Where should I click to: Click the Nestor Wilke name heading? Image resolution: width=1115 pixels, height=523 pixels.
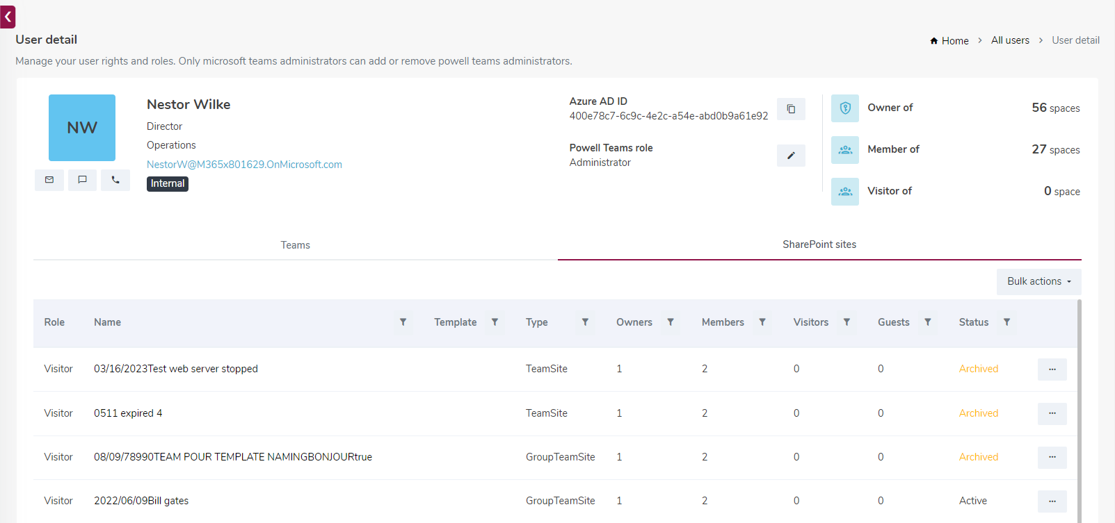[x=188, y=104]
